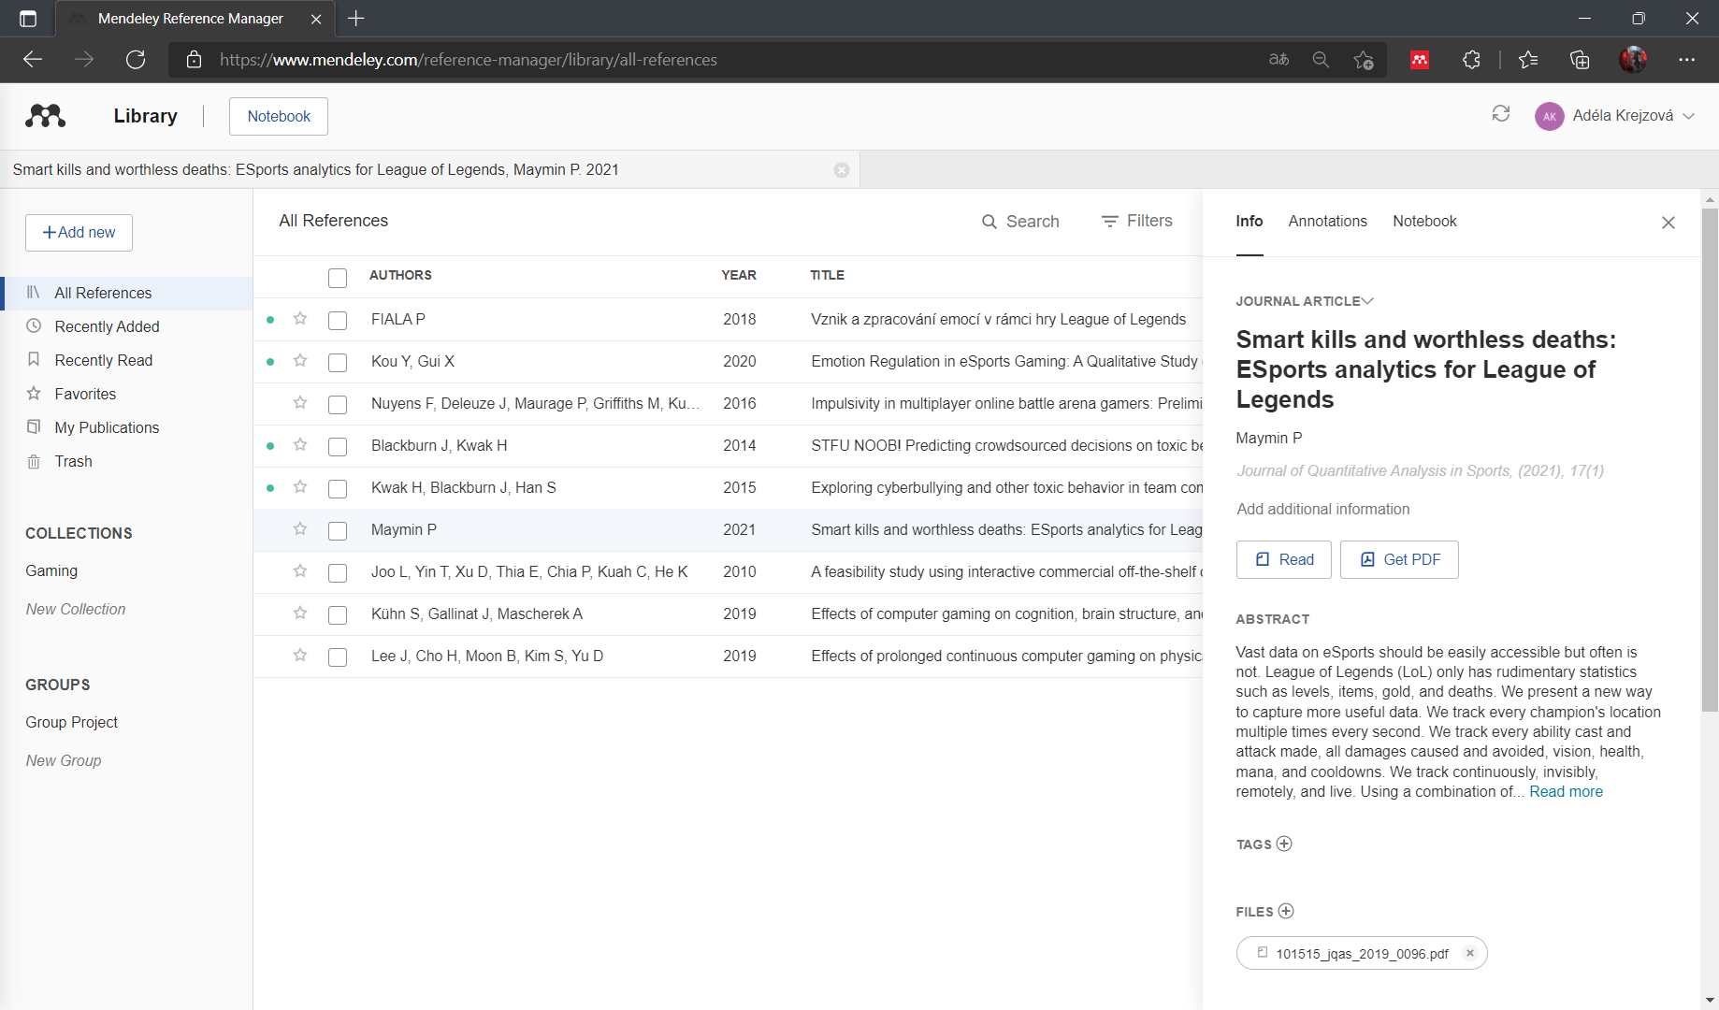Open the Search references field
This screenshot has width=1719, height=1010.
[1020, 221]
